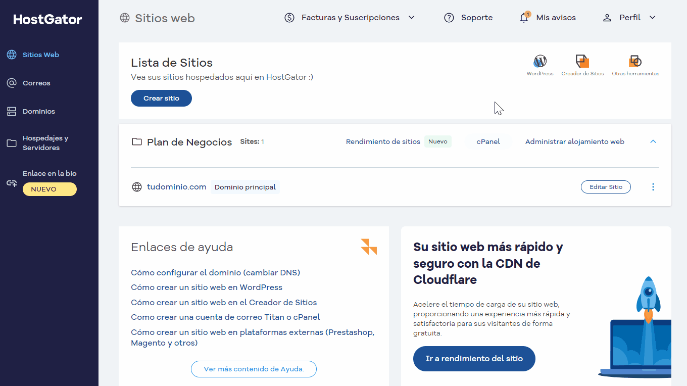Image resolution: width=687 pixels, height=386 pixels.
Task: Open Cómo configurar el dominio link
Action: (x=215, y=273)
